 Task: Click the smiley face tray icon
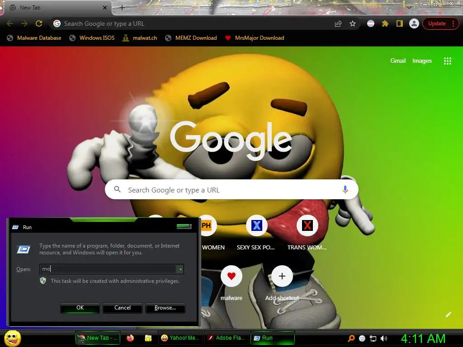(362, 338)
